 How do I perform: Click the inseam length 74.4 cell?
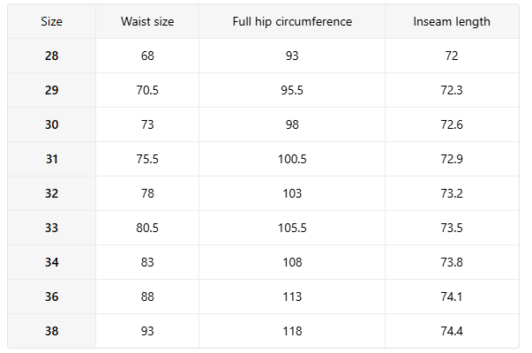click(x=452, y=331)
